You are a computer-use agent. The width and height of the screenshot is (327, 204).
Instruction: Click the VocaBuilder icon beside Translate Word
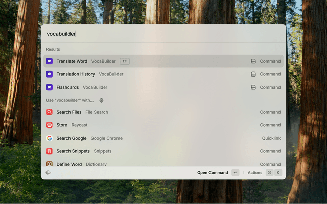[x=50, y=61]
